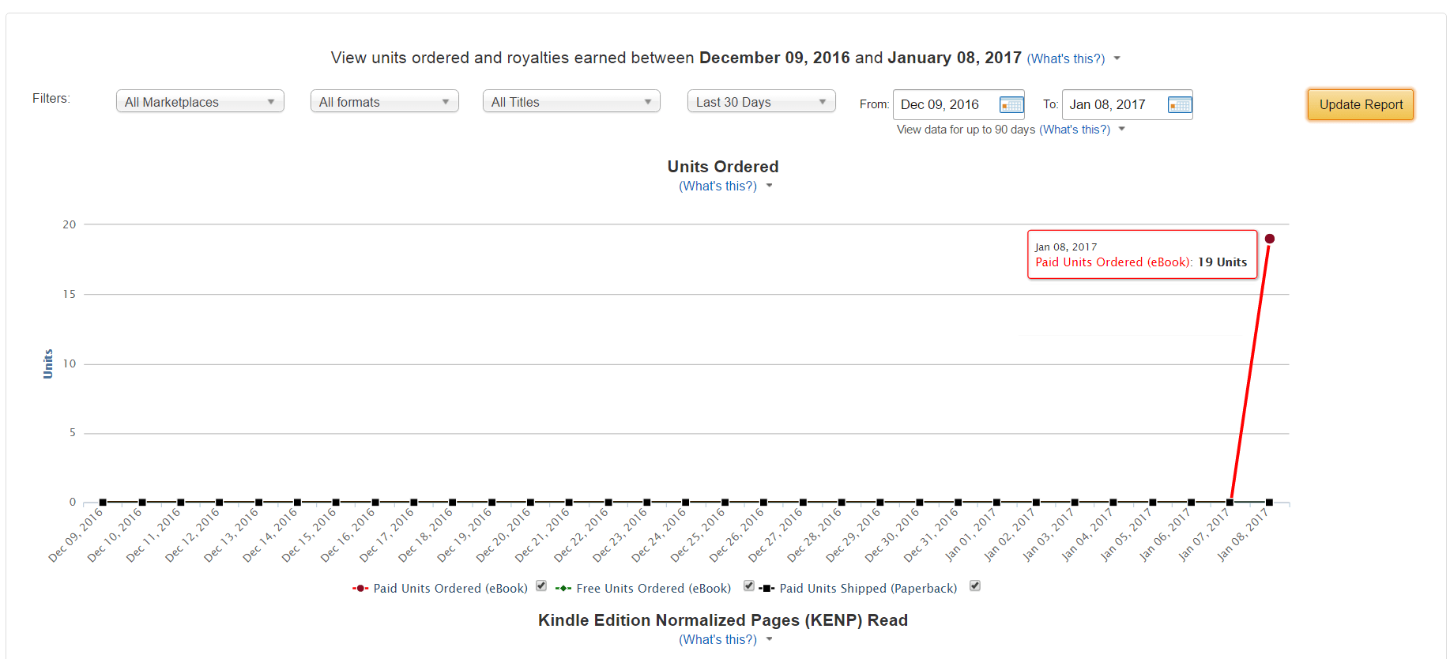Click the Paid Units Shipped (Paperback) legend label
The height and width of the screenshot is (659, 1450).
tap(868, 589)
